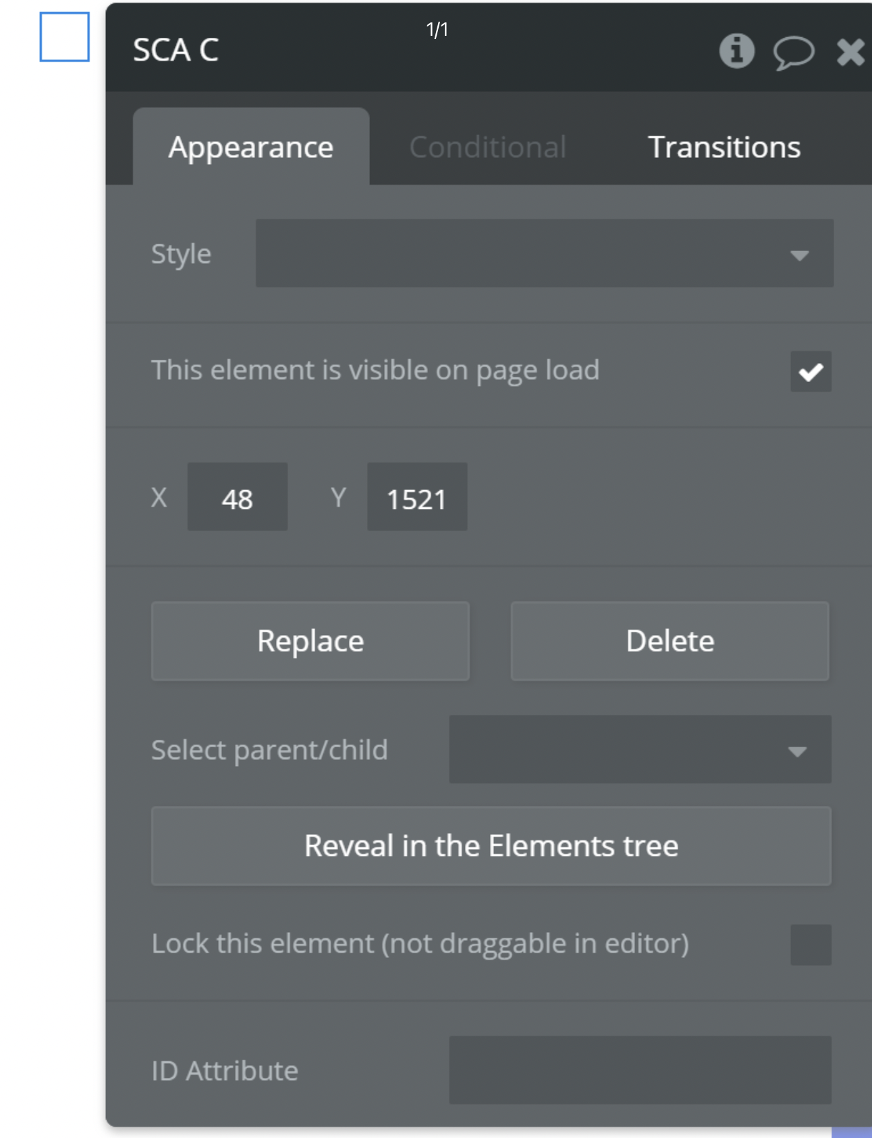Viewport: 872px width, 1138px height.
Task: Uncheck visible on page load checkbox
Action: [811, 371]
